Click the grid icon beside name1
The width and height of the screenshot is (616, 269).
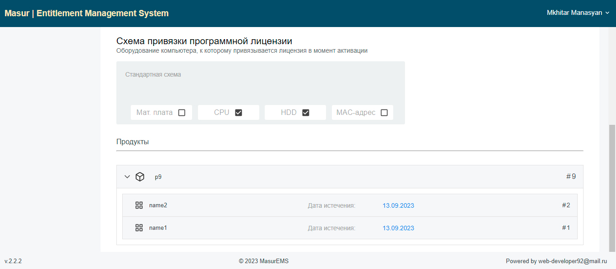(x=139, y=228)
